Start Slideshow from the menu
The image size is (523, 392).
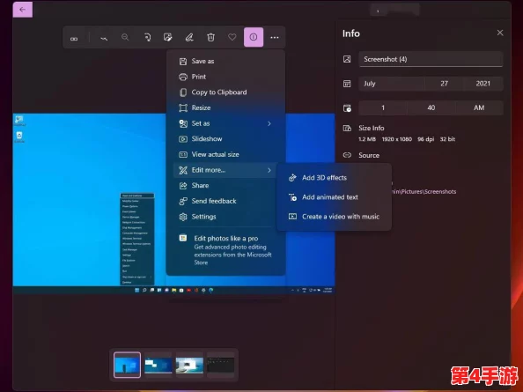pyautogui.click(x=225, y=139)
